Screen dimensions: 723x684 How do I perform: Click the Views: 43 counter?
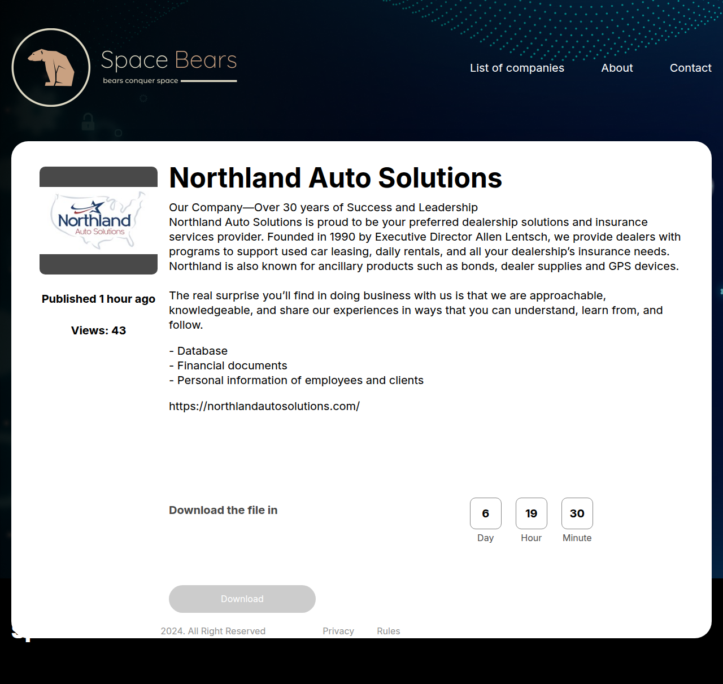pos(98,330)
